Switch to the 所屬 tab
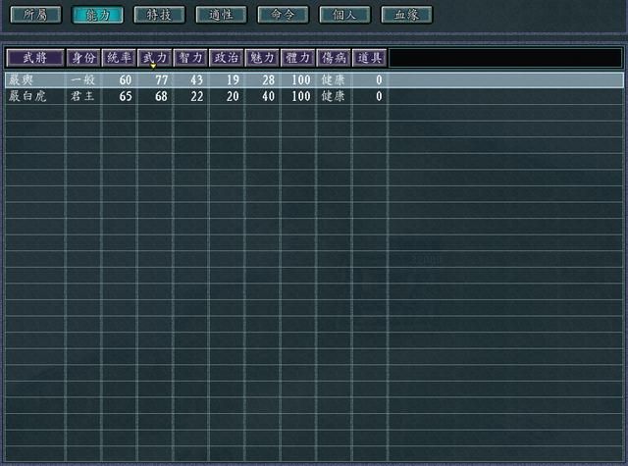628x466 pixels. tap(34, 15)
